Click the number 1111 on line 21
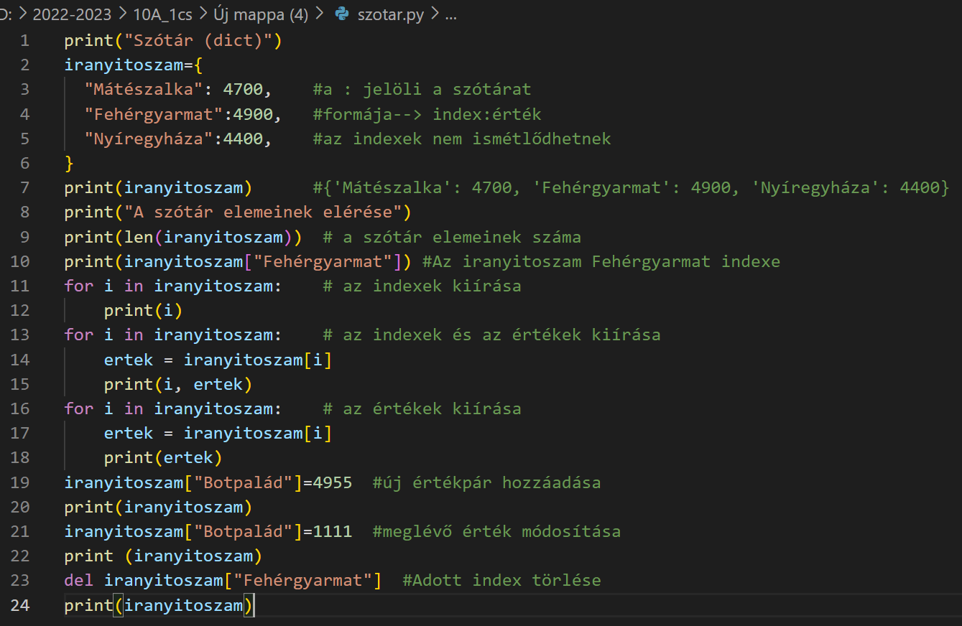Screen dimensions: 962x626 point(332,532)
